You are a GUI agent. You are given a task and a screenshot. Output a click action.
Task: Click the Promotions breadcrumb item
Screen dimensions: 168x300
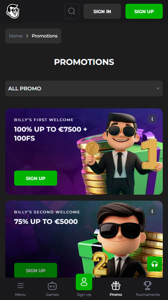[x=44, y=36]
